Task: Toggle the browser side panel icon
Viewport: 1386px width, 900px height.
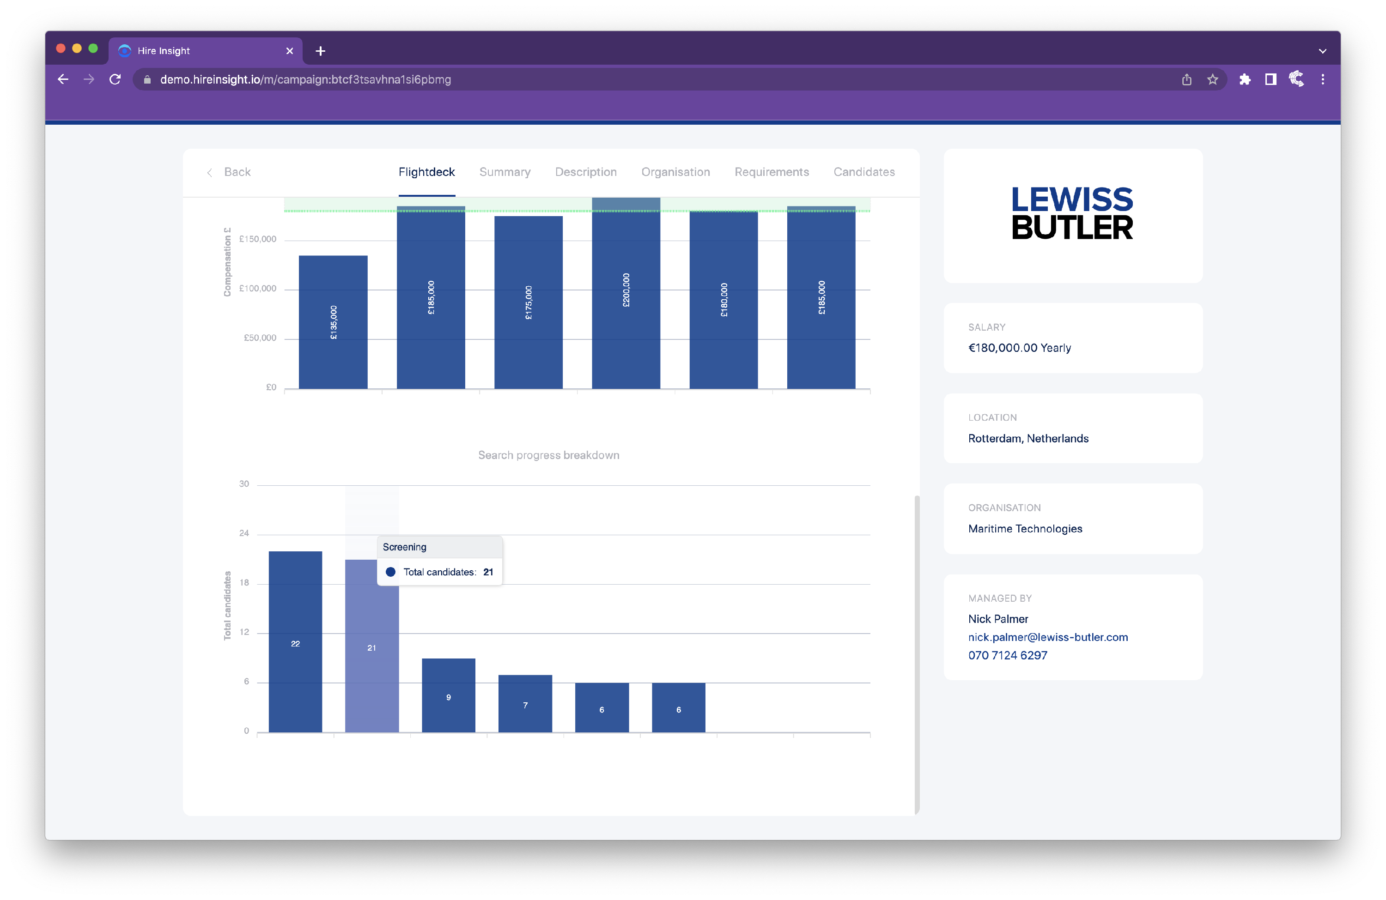Action: tap(1270, 79)
